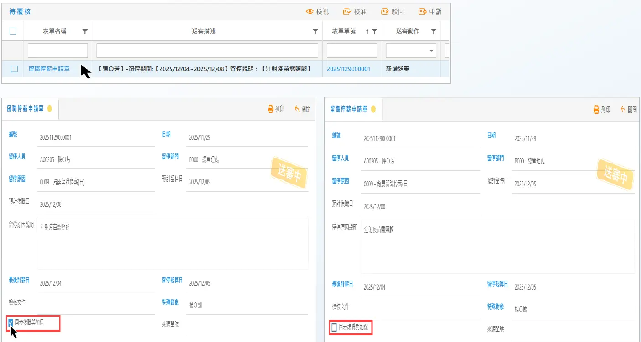This screenshot has height=342, width=641.
Task: Check 同步復職與加保 in right form
Action: tap(334, 327)
